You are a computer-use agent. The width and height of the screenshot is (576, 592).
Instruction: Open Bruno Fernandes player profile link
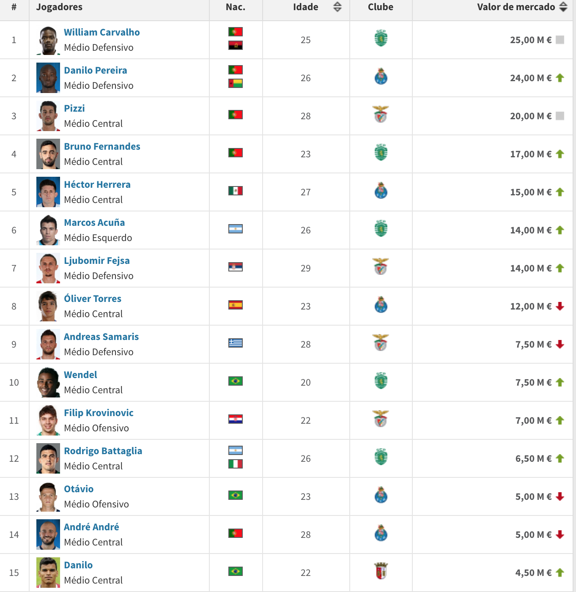tap(102, 146)
